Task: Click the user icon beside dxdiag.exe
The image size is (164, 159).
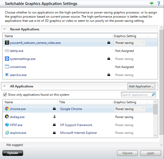Action: click(x=54, y=117)
